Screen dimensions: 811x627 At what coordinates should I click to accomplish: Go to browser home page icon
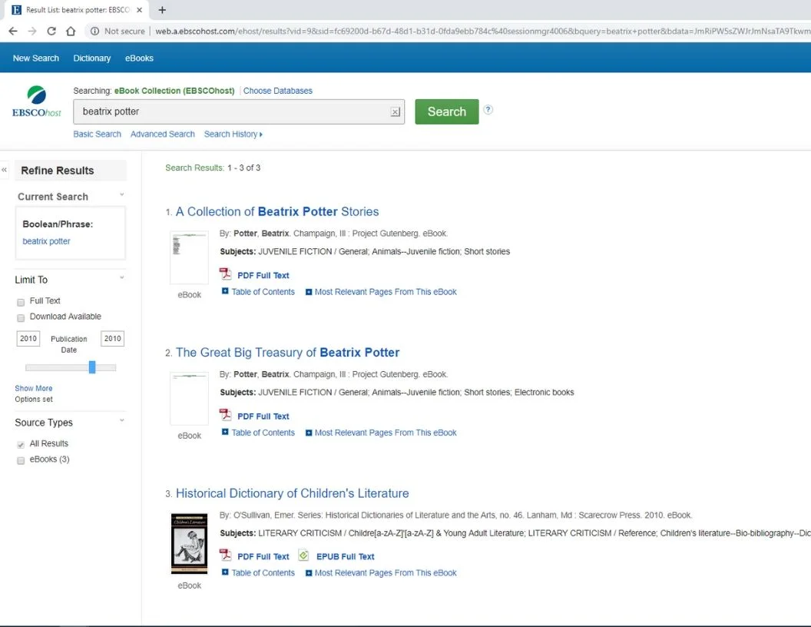click(71, 31)
